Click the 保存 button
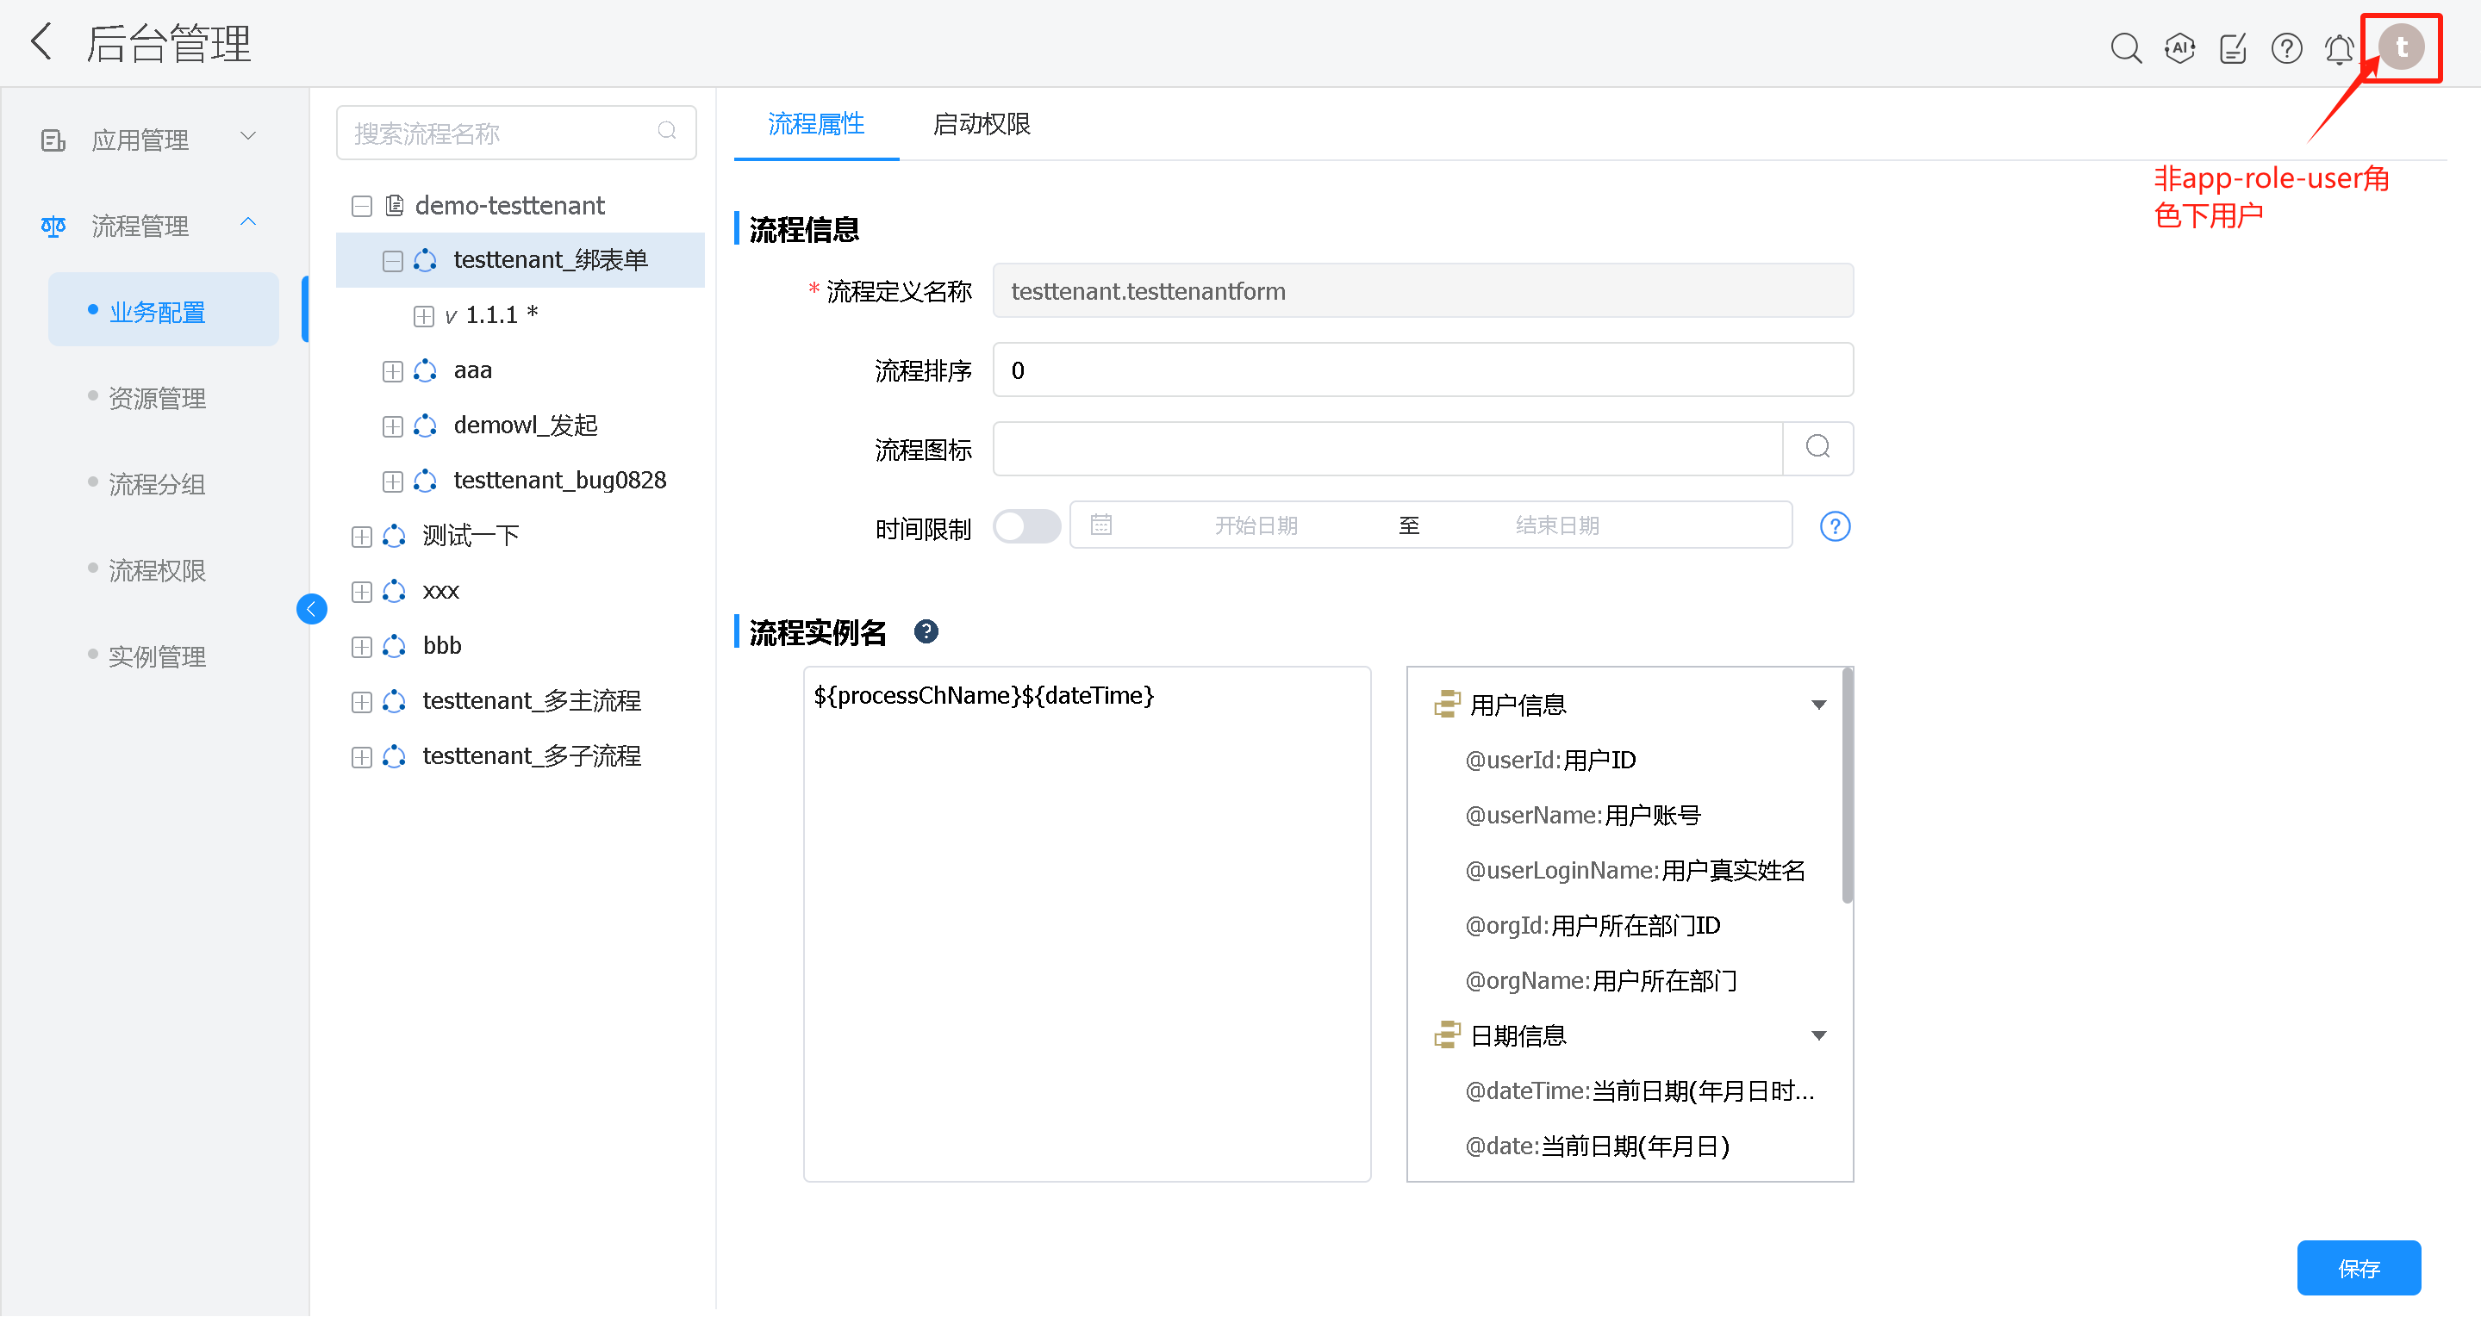The height and width of the screenshot is (1317, 2481). point(2359,1268)
